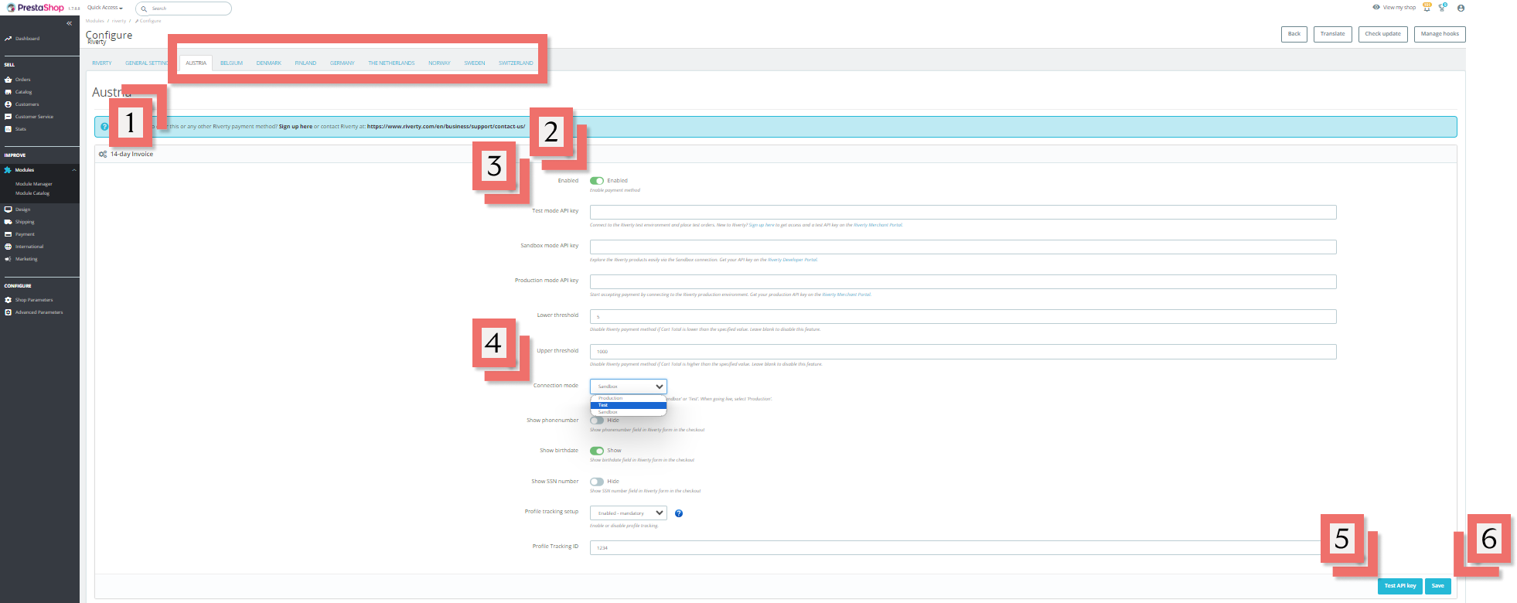Click the trophy icon in the header

1427,8
